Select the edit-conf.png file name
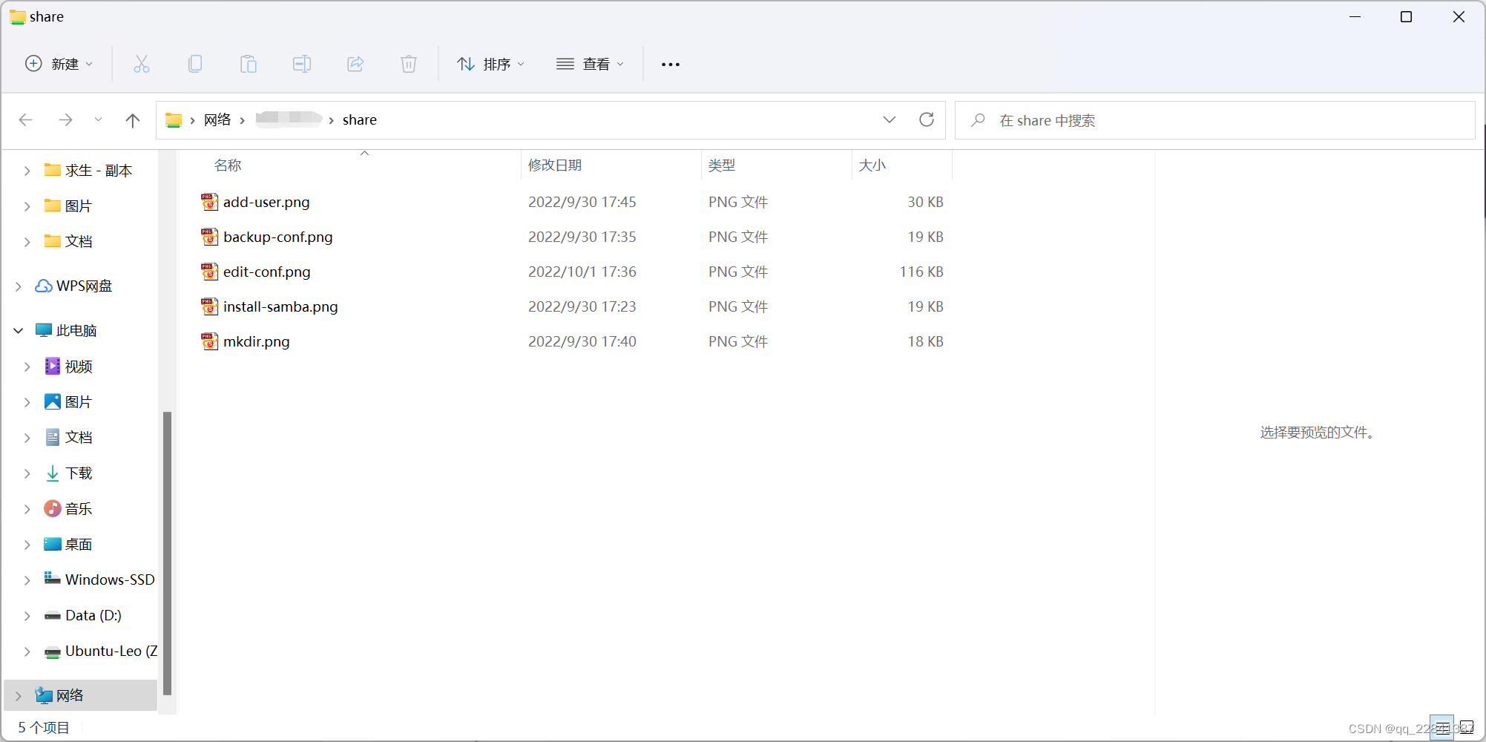The height and width of the screenshot is (742, 1486). tap(267, 272)
